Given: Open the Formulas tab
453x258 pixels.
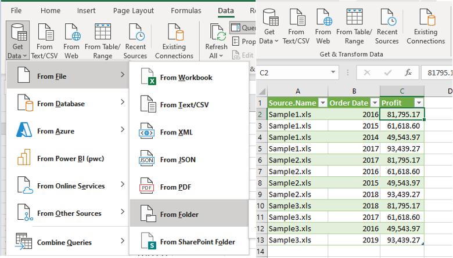Looking at the screenshot, I should pyautogui.click(x=186, y=10).
